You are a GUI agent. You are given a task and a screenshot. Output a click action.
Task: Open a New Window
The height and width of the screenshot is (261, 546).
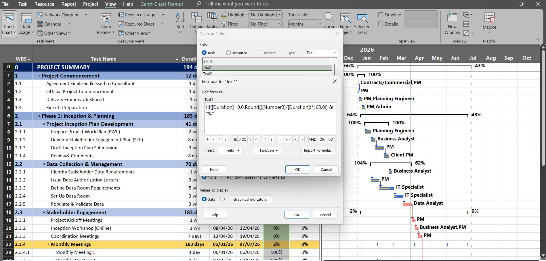(452, 23)
